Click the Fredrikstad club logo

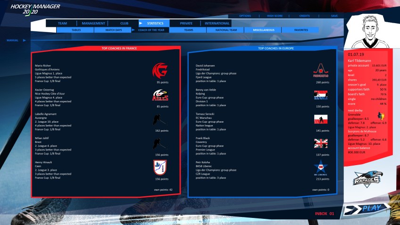click(320, 71)
